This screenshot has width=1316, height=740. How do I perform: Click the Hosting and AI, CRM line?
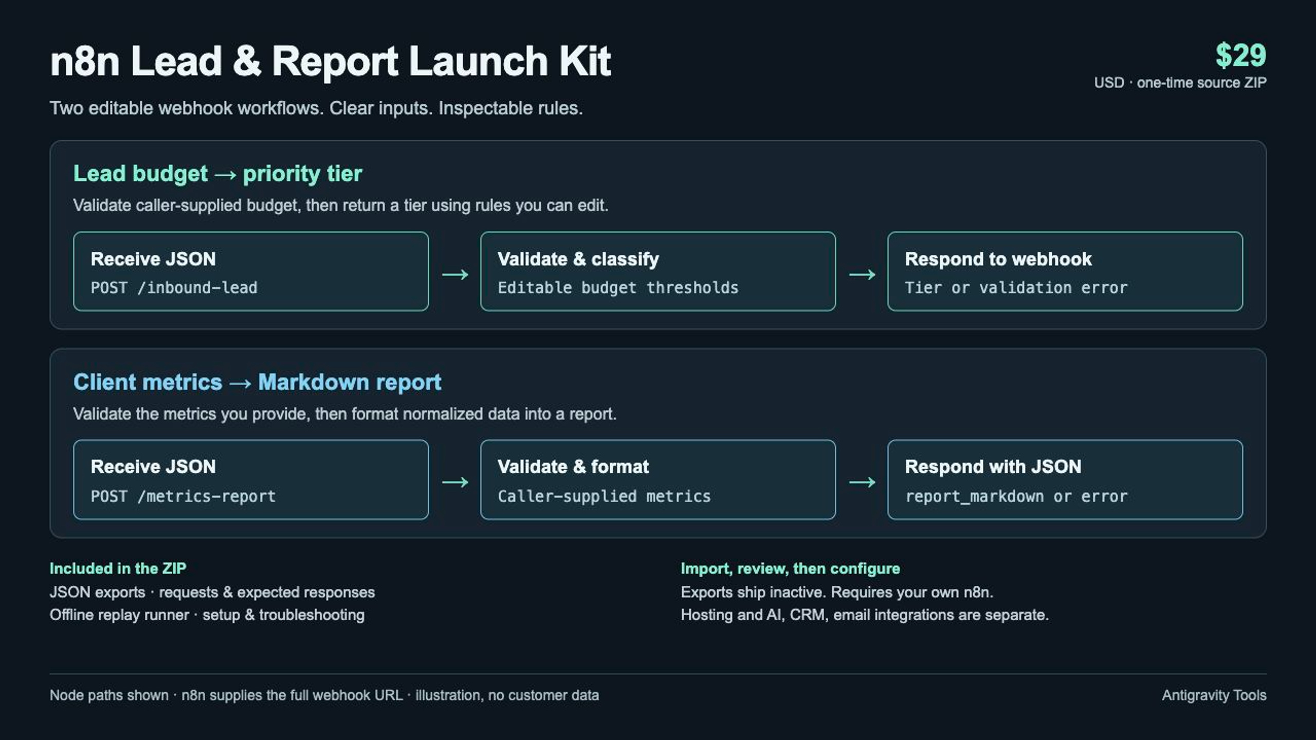tap(865, 615)
